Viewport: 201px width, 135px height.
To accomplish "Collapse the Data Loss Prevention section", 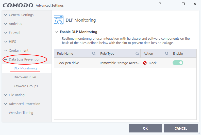I will [6, 59].
